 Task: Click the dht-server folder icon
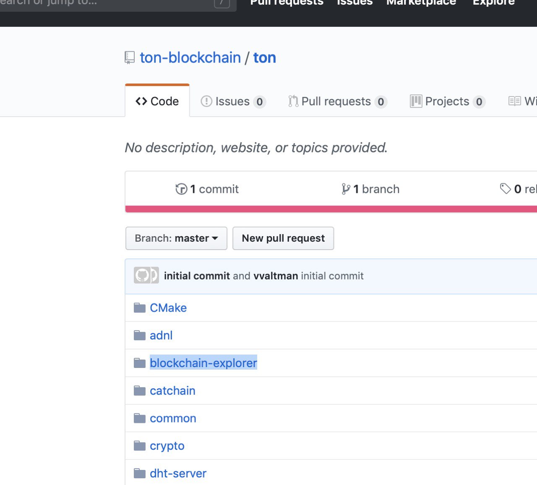[140, 474]
